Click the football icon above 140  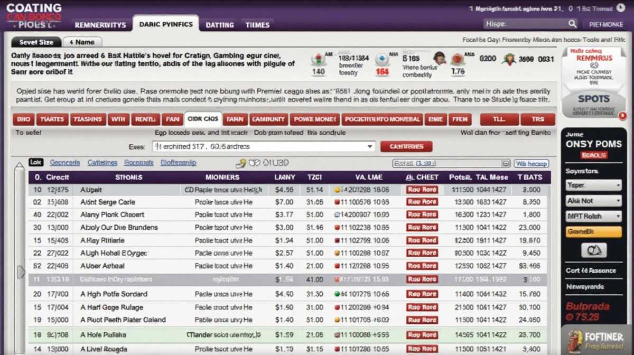coord(317,59)
